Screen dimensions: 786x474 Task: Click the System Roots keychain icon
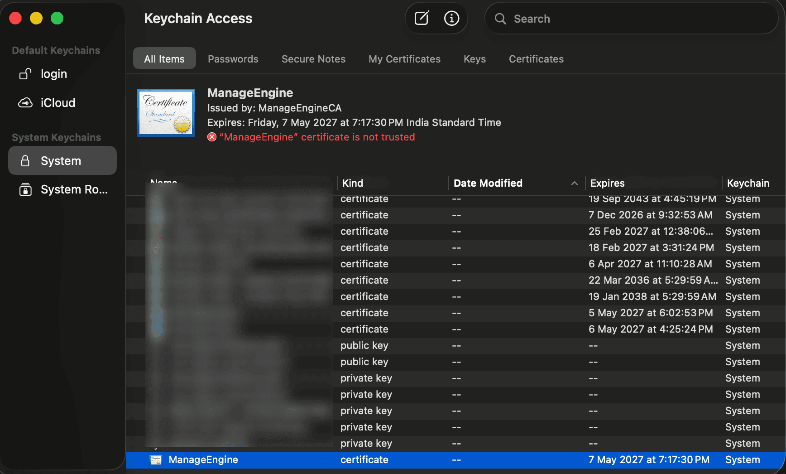[x=25, y=189]
